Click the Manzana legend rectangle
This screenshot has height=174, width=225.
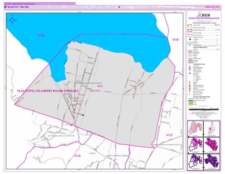(x=190, y=43)
